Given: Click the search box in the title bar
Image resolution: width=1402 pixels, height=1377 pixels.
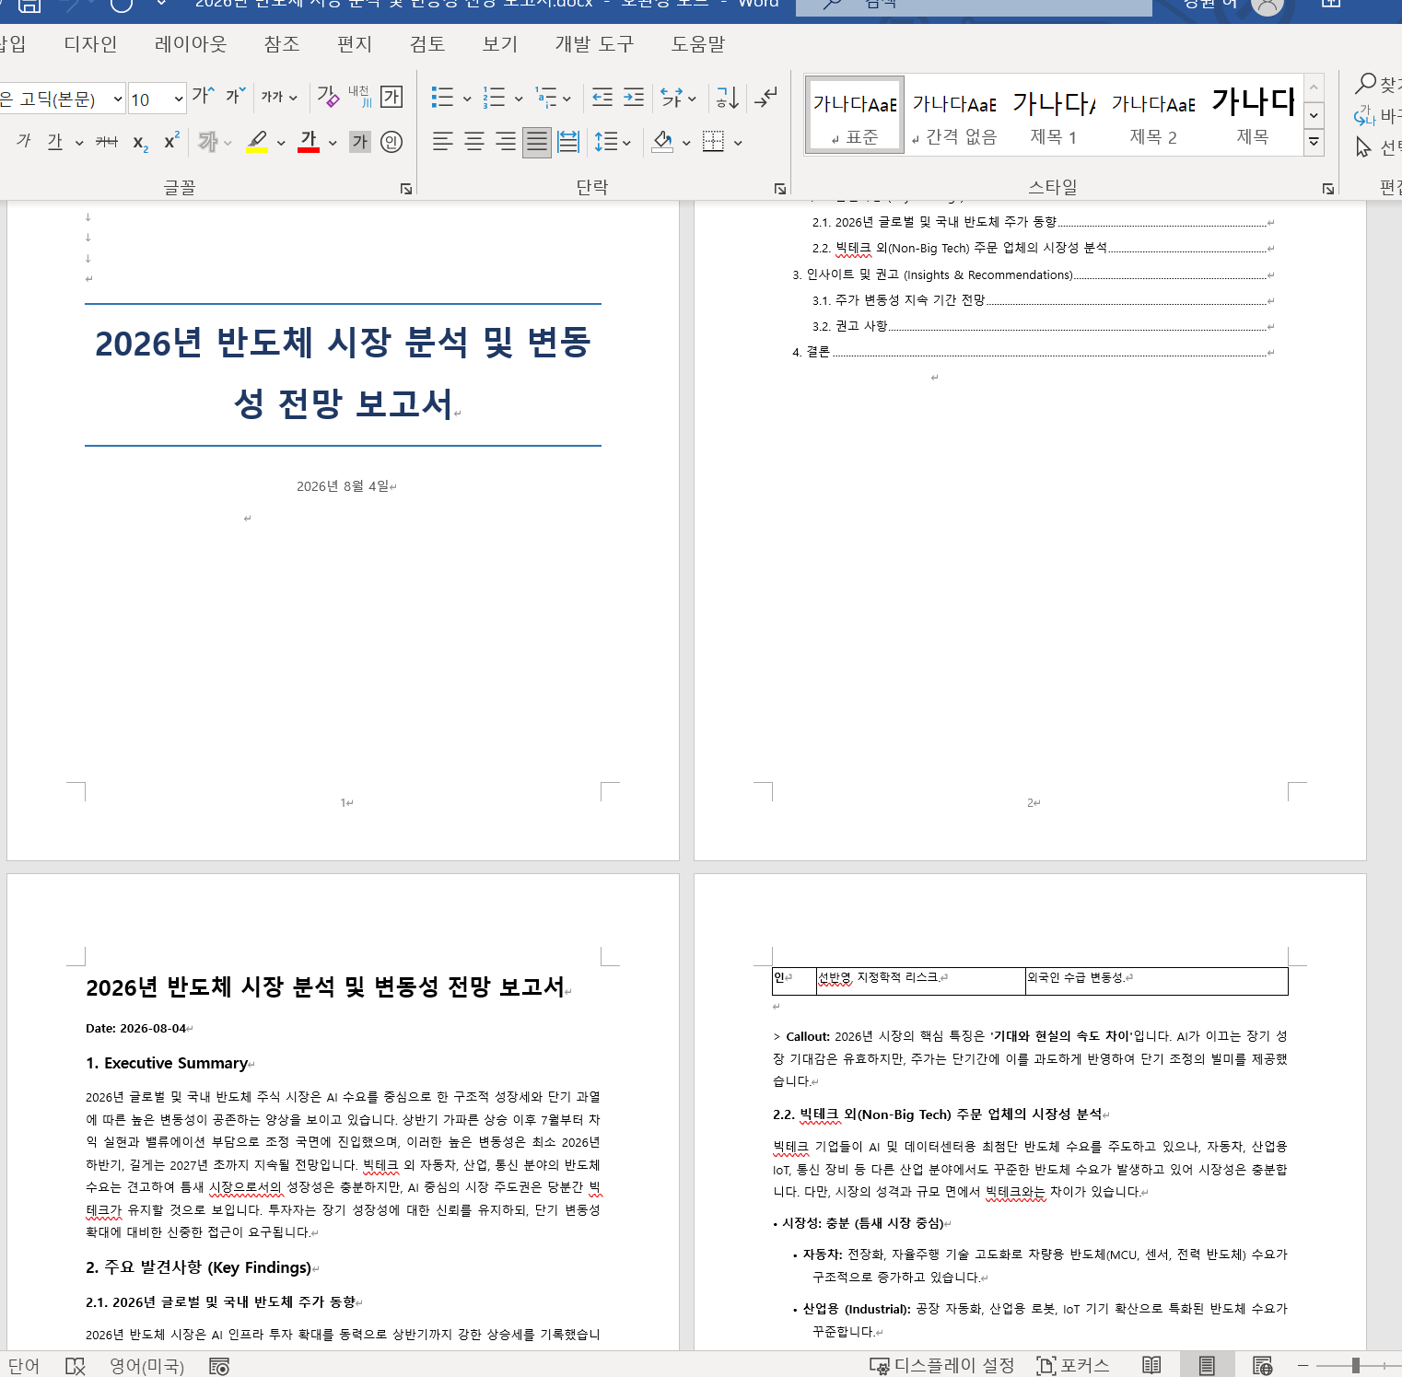Looking at the screenshot, I should 974,6.
